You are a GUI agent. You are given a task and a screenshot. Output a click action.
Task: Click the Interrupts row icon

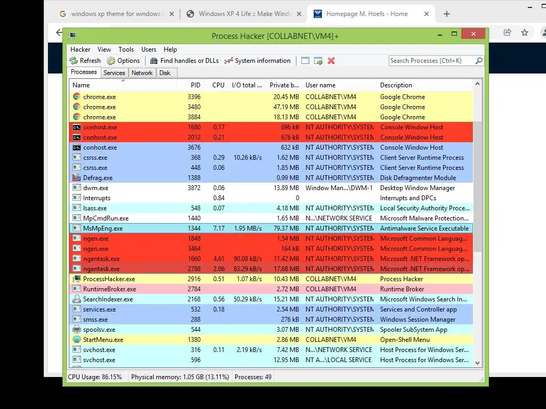[77, 198]
